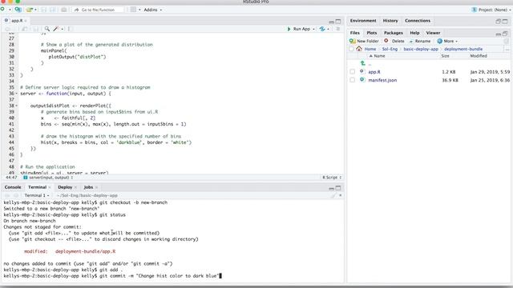This screenshot has width=513, height=288.
Task: Switch to the Viewer tab
Action: click(433, 33)
